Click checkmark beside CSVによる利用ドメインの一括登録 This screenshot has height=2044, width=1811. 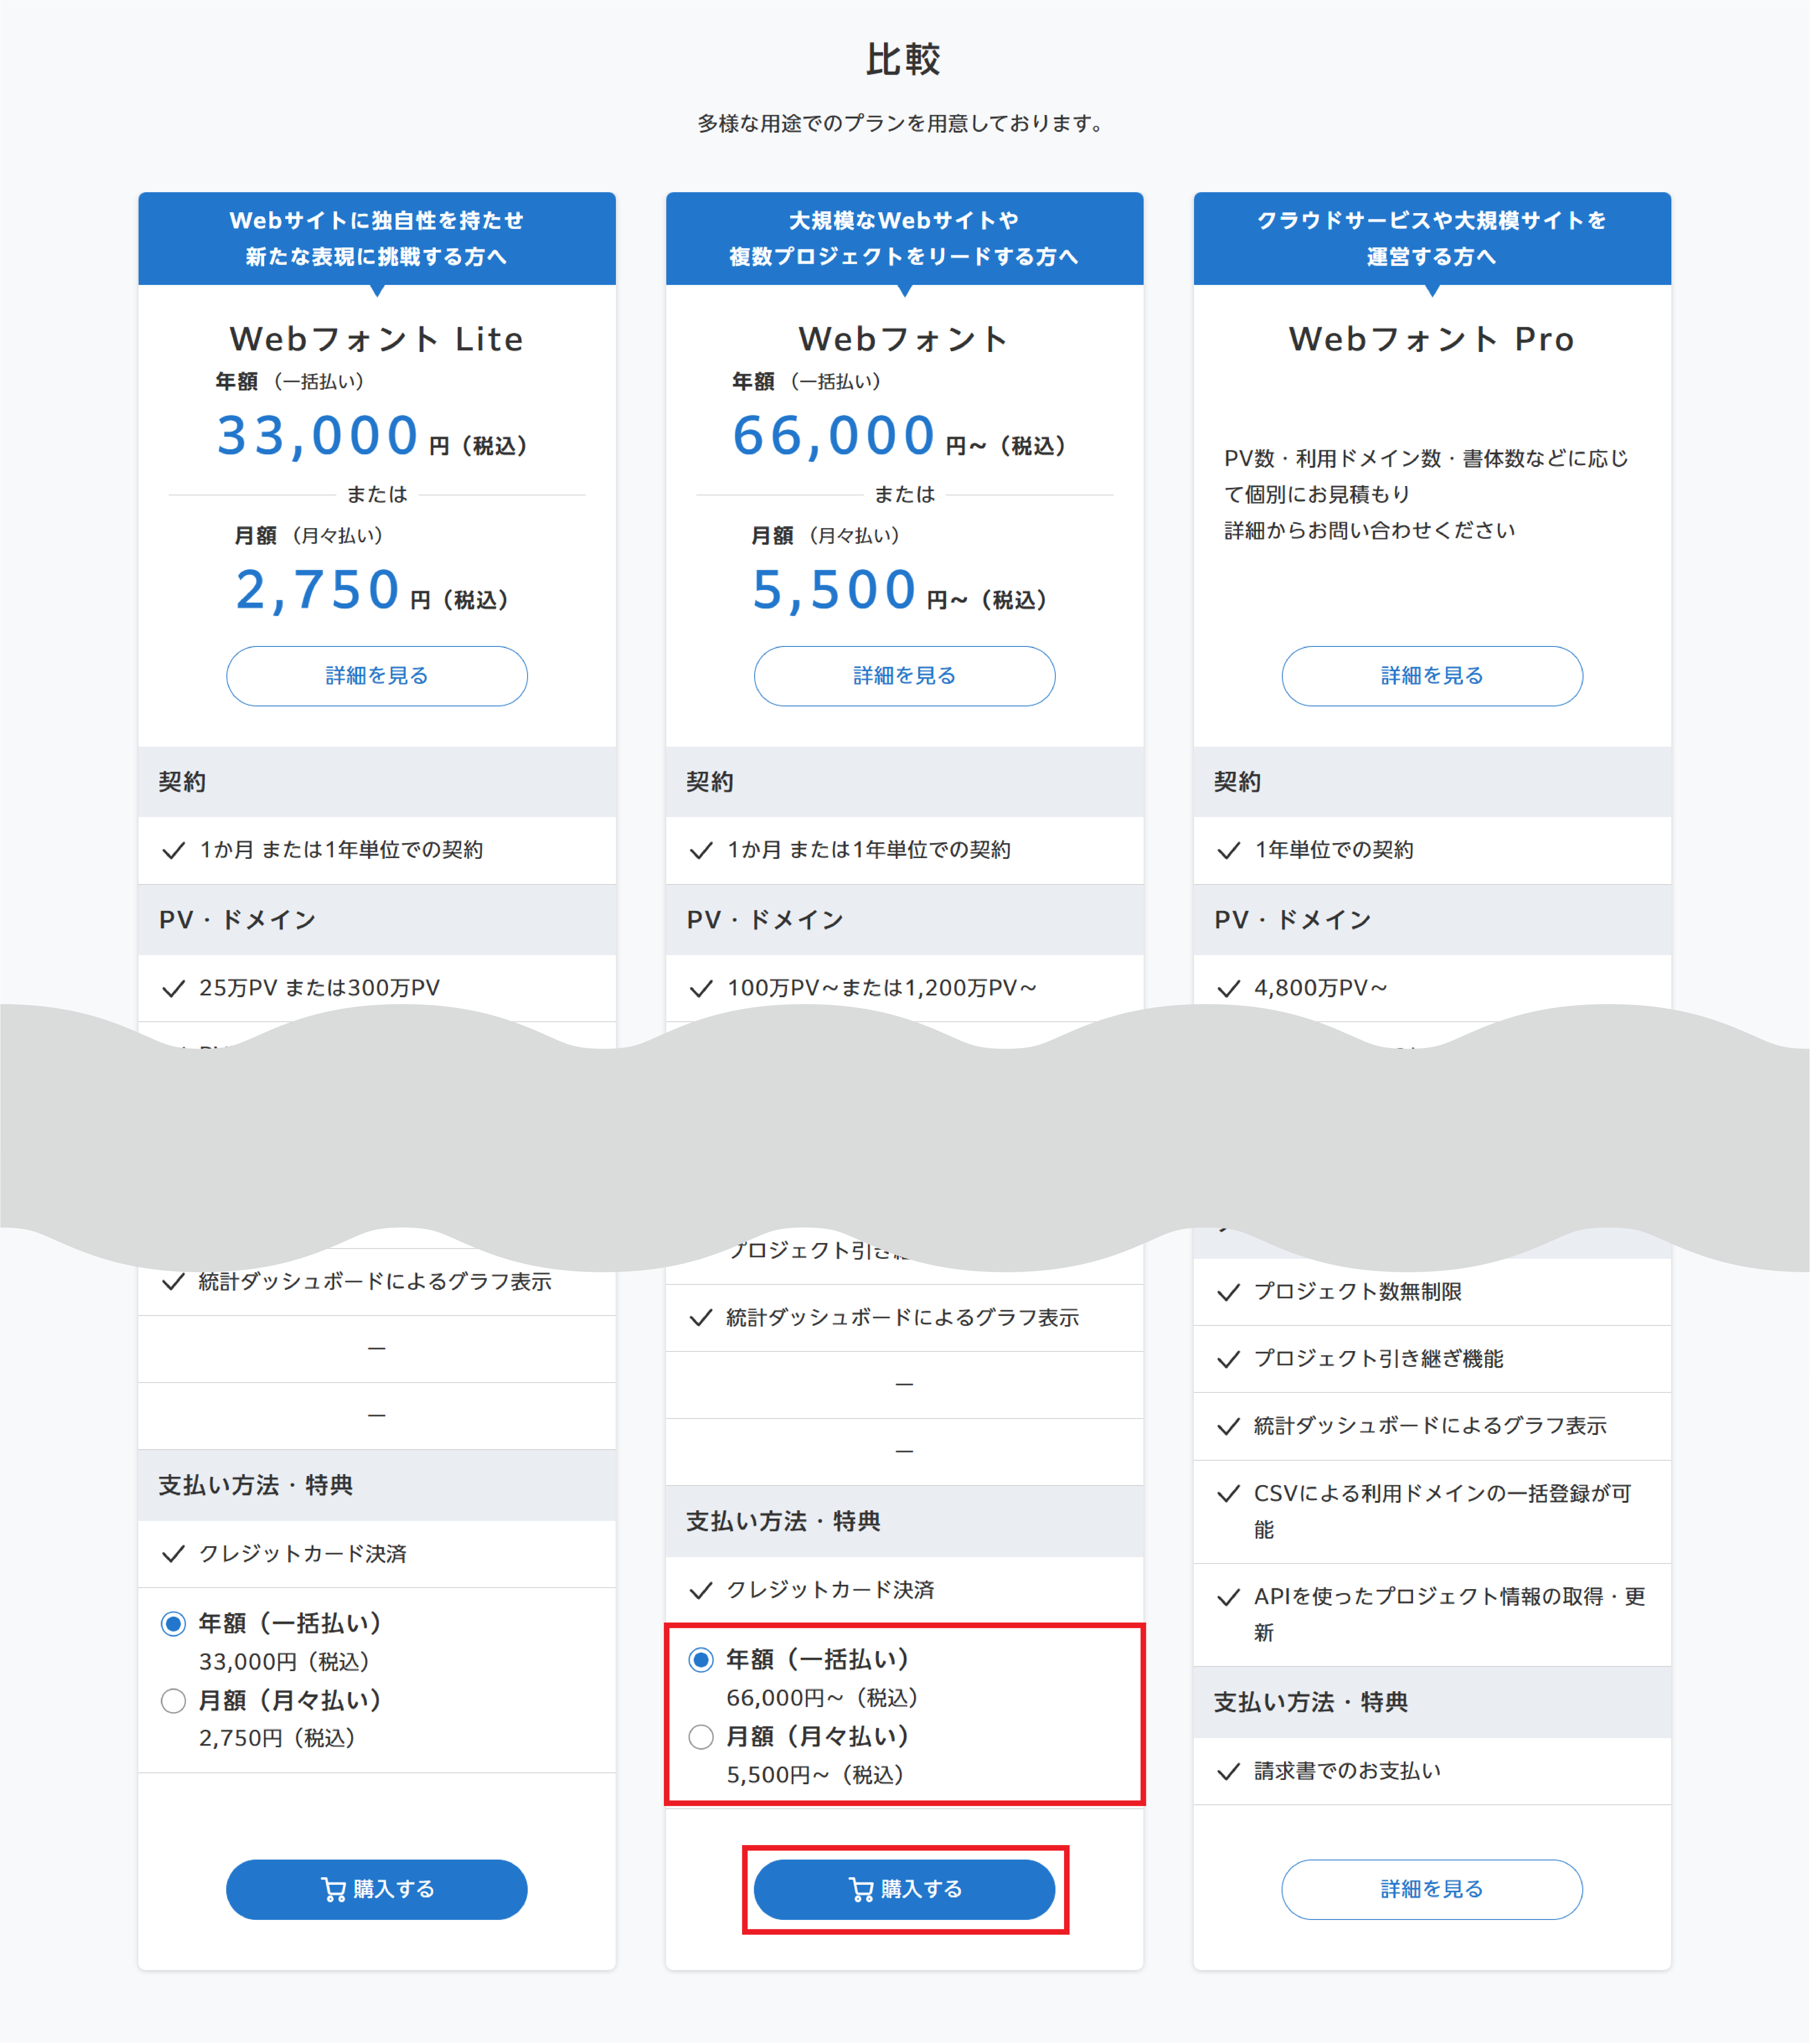tap(1229, 1494)
